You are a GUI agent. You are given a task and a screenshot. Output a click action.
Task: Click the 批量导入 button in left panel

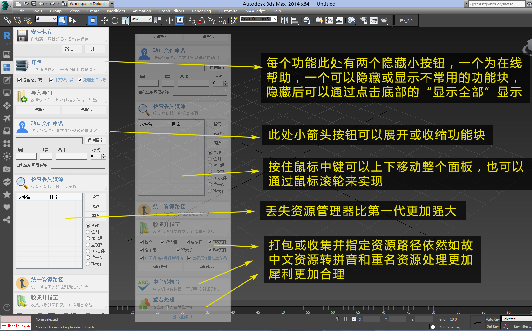pos(38,110)
